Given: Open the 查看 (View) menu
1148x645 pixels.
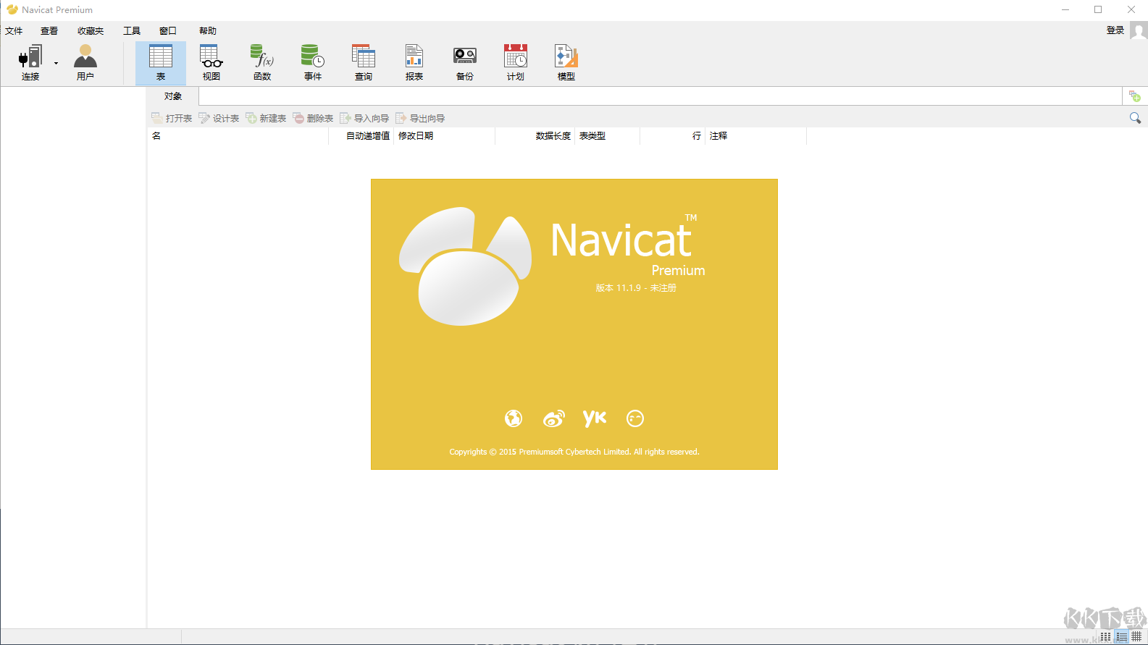Looking at the screenshot, I should [49, 30].
